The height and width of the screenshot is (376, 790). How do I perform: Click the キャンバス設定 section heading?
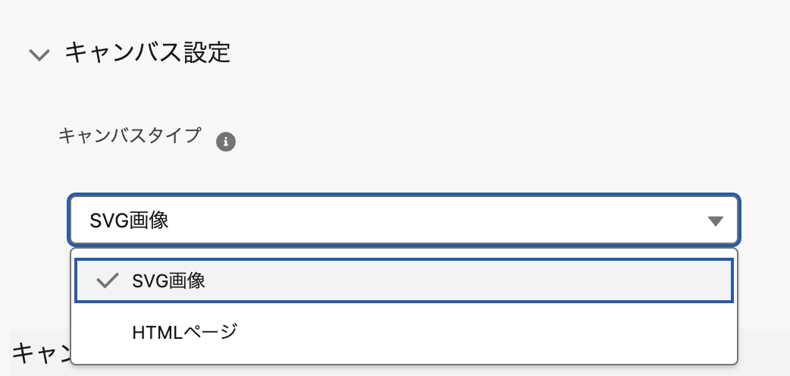click(x=147, y=53)
